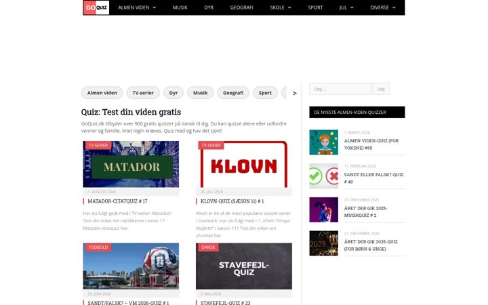Open Sandt eller Falsk?-Quiz # 40 link

pyautogui.click(x=373, y=178)
